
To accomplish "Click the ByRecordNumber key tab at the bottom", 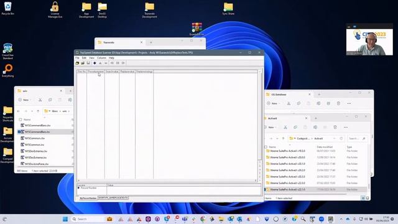I will tap(88, 198).
